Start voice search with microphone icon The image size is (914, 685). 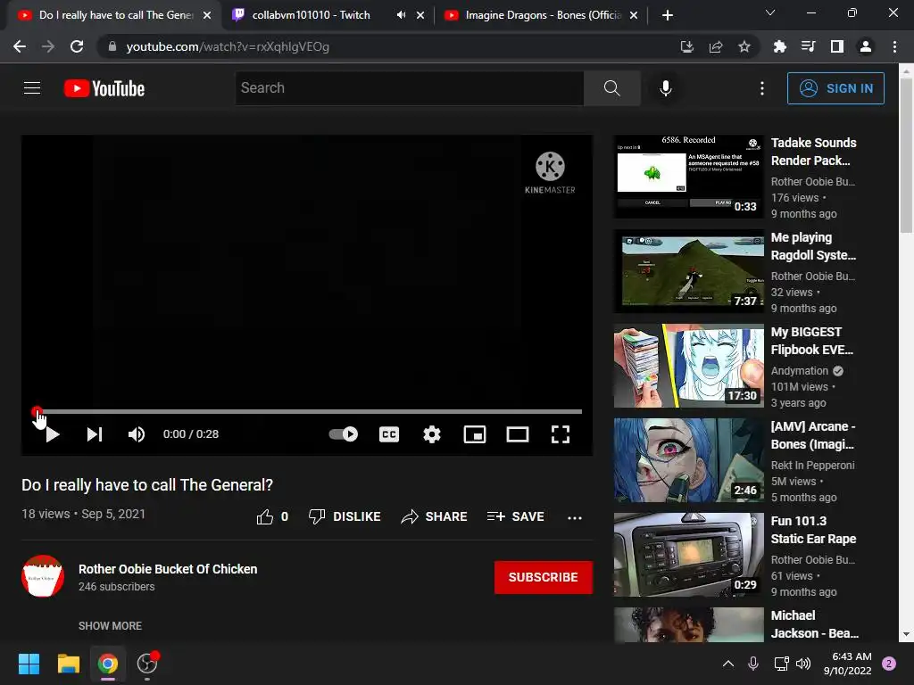(x=665, y=88)
